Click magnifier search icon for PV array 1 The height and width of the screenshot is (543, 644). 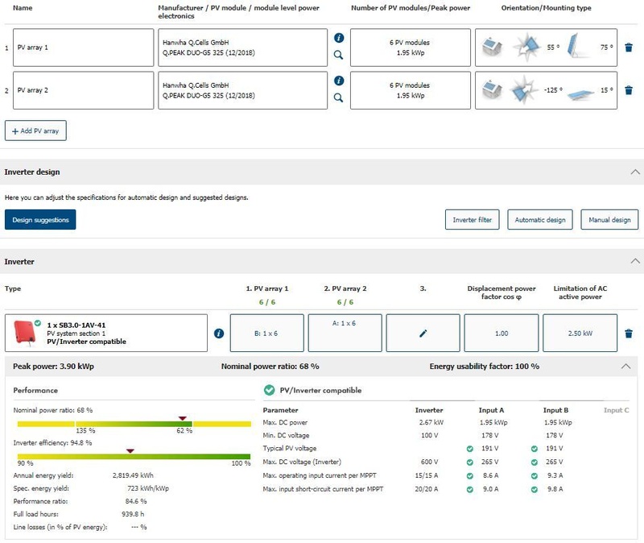[339, 56]
